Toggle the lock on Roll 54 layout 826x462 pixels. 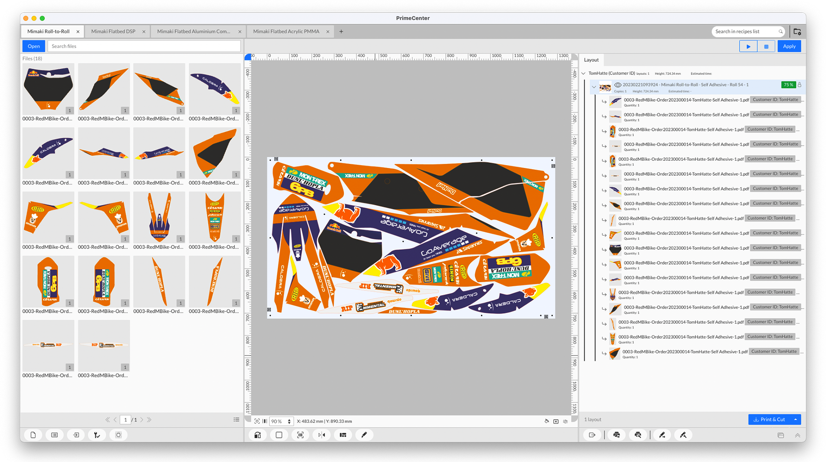[x=800, y=85]
